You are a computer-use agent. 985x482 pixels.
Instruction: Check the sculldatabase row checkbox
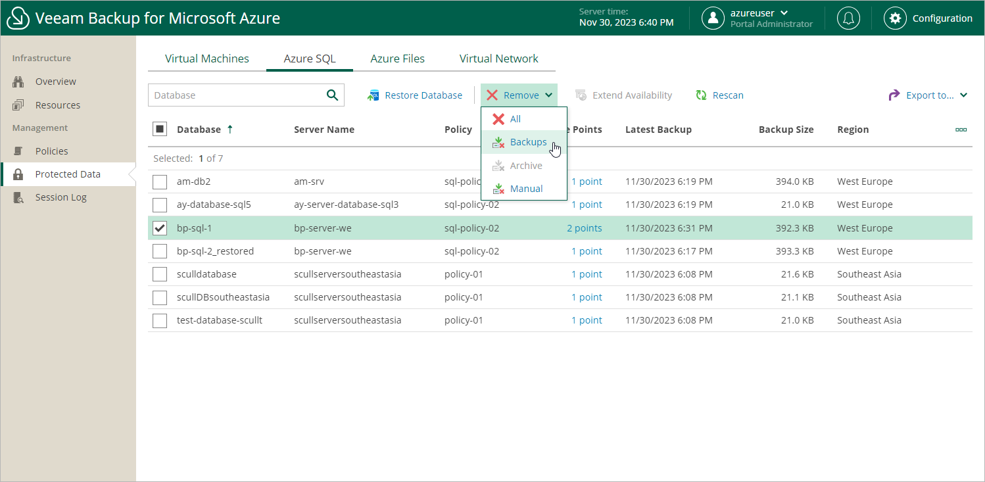(160, 274)
